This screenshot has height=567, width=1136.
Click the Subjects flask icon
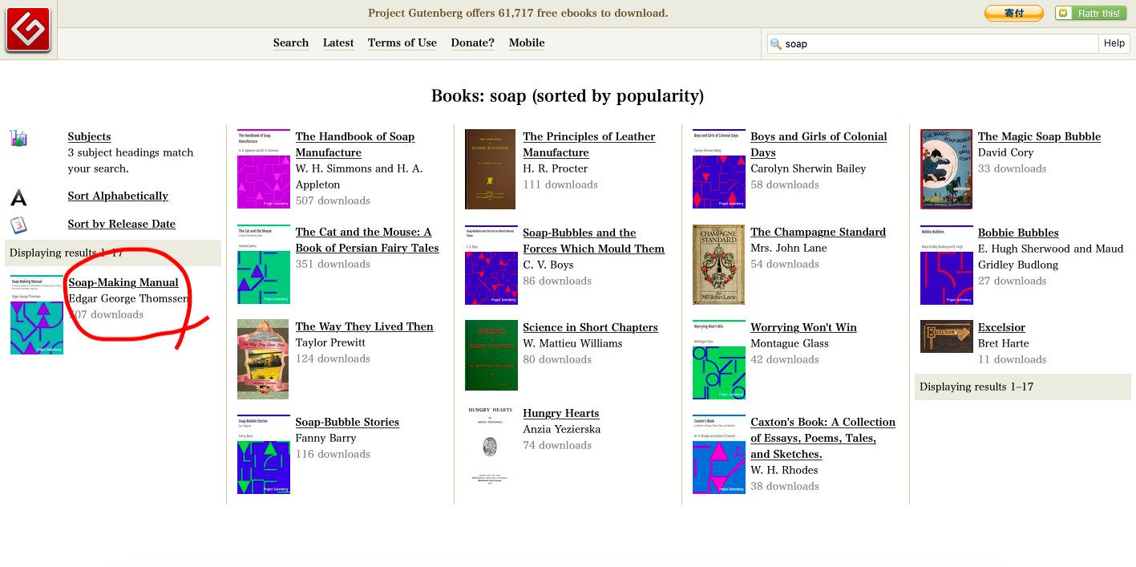[18, 138]
